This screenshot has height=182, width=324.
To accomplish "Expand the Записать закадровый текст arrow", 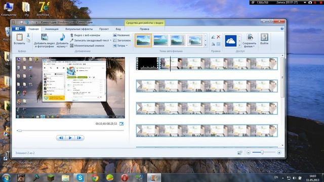I will [x=110, y=40].
